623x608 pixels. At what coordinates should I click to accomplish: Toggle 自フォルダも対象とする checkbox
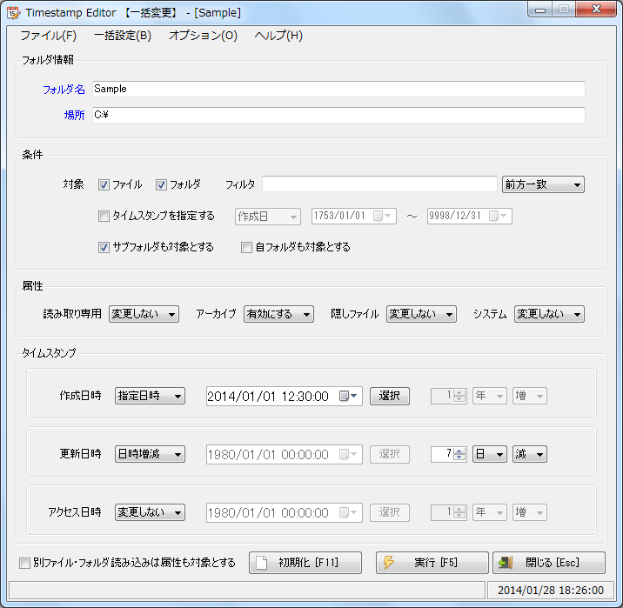click(x=247, y=247)
